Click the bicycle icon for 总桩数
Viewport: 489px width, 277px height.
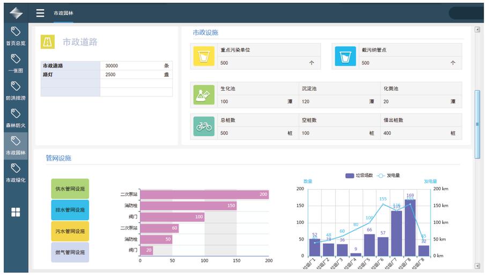(x=204, y=126)
